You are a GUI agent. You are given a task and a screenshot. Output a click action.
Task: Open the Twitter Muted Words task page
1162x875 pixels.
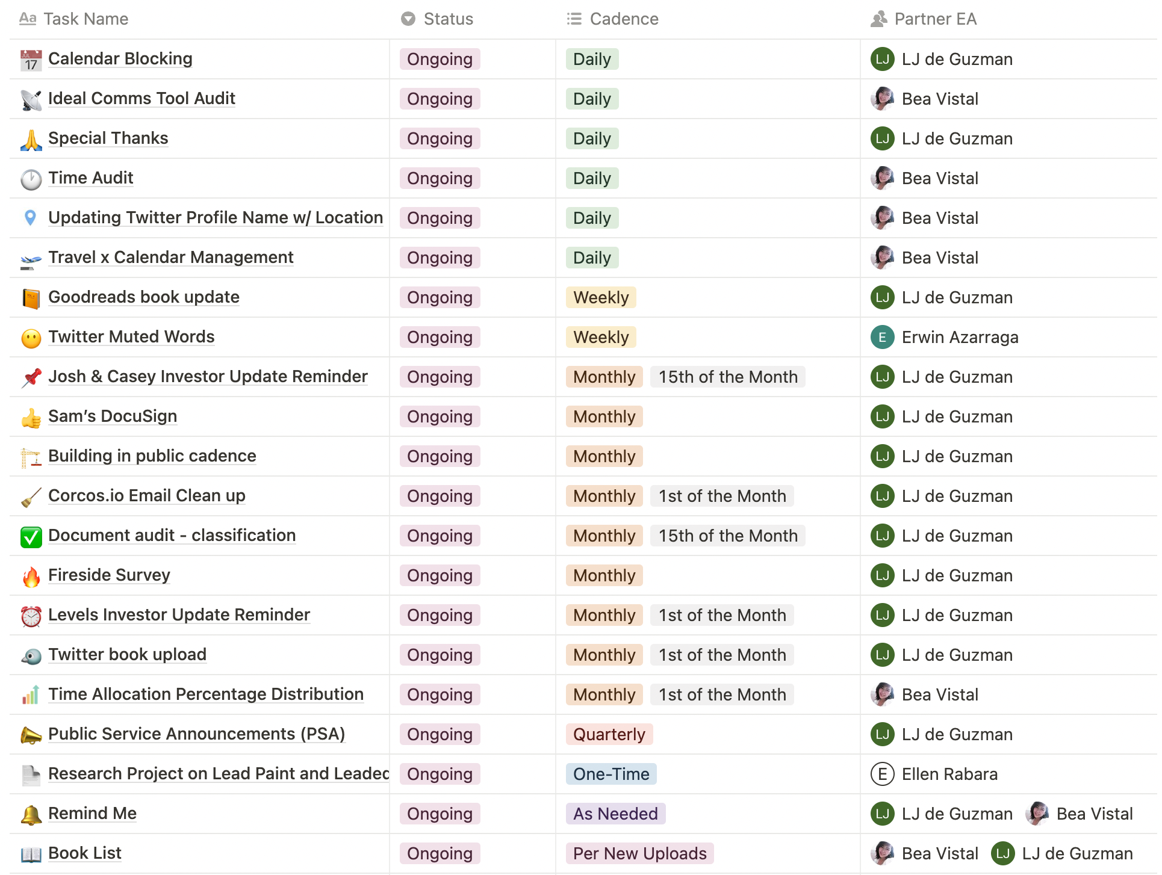131,337
